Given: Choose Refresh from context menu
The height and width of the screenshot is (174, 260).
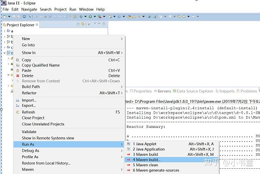Looking at the screenshot, I should [x=69, y=112].
